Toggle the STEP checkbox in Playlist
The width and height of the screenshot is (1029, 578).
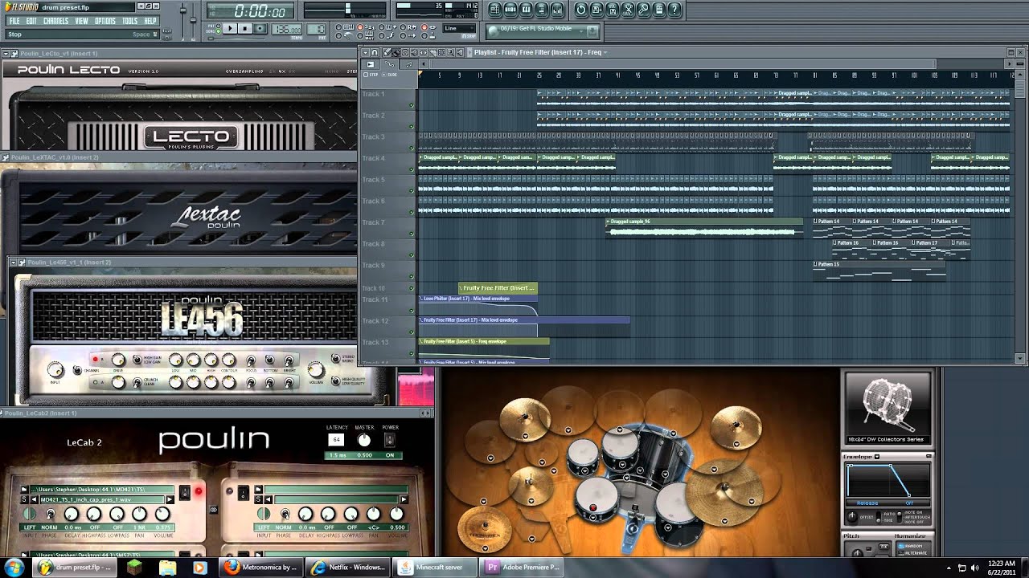coord(366,75)
